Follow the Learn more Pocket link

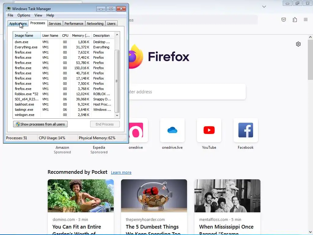[121, 173]
